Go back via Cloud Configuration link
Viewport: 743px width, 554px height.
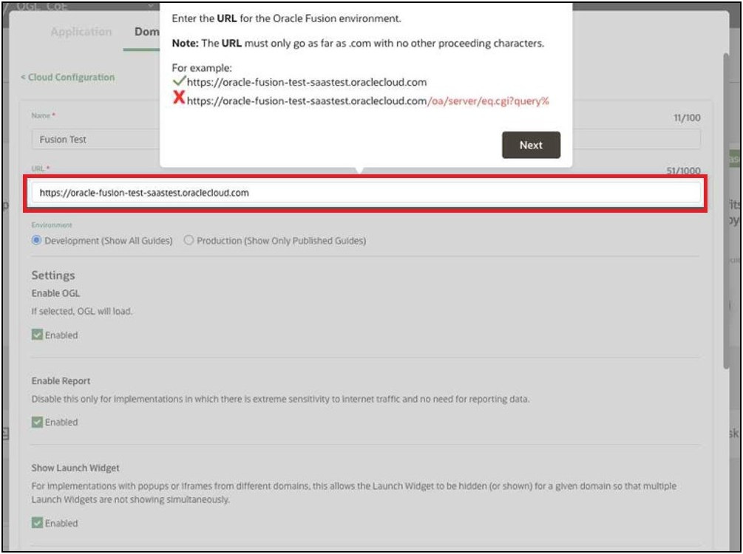point(68,77)
